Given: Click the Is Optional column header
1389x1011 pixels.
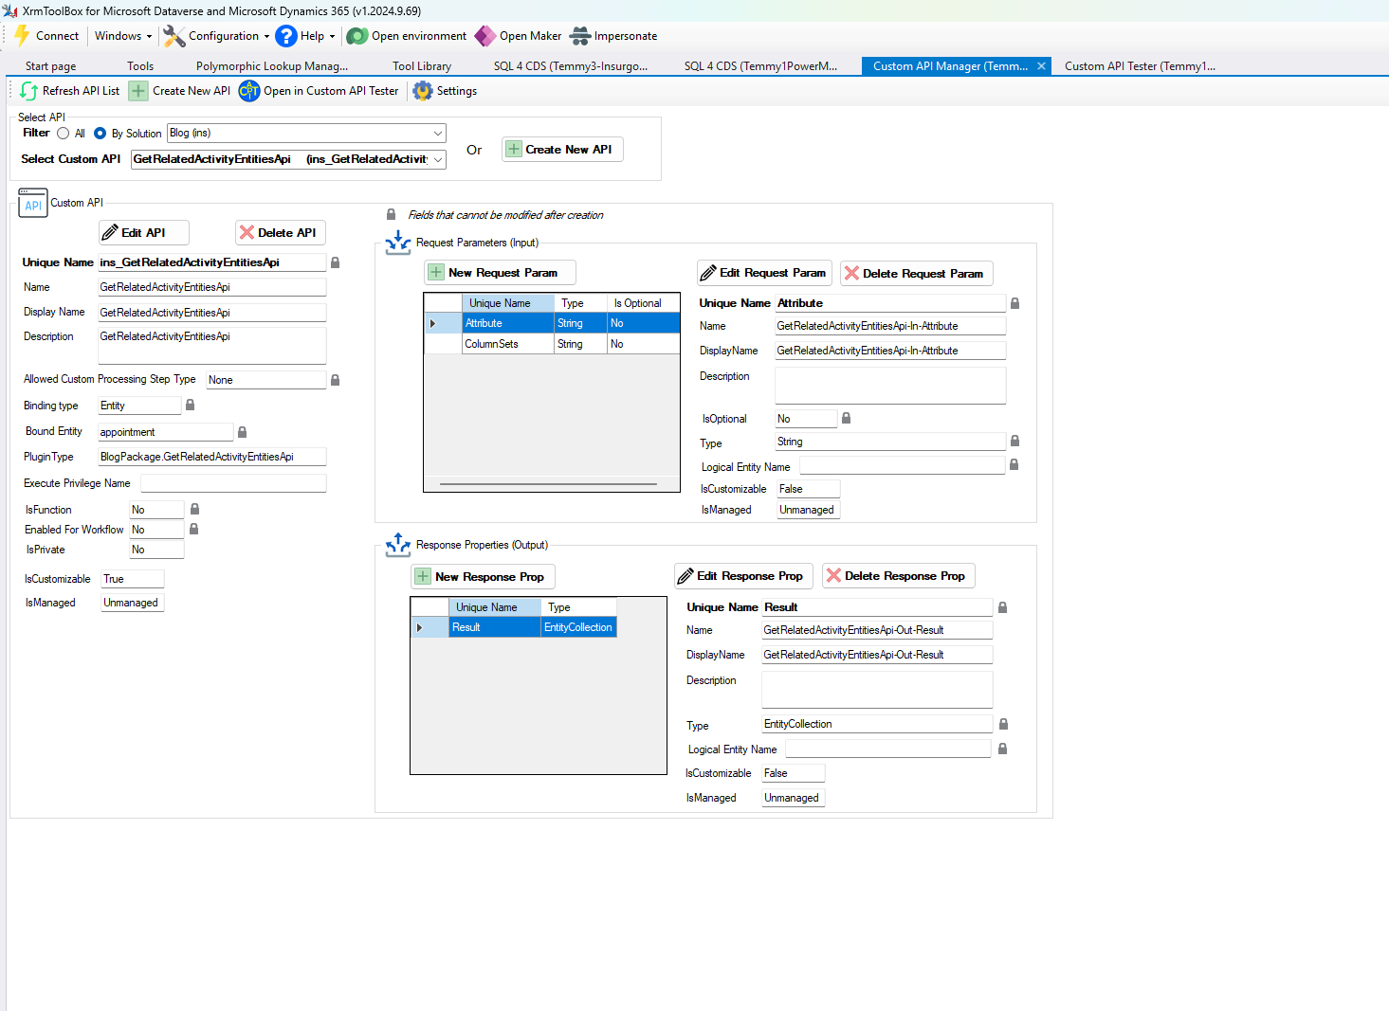Looking at the screenshot, I should pos(644,303).
